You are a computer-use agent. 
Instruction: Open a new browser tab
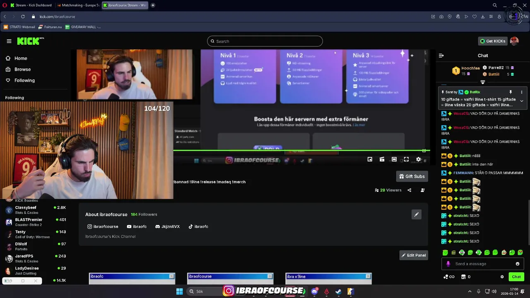(x=153, y=5)
